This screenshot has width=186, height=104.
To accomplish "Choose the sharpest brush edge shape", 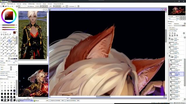I will tap(11, 59).
